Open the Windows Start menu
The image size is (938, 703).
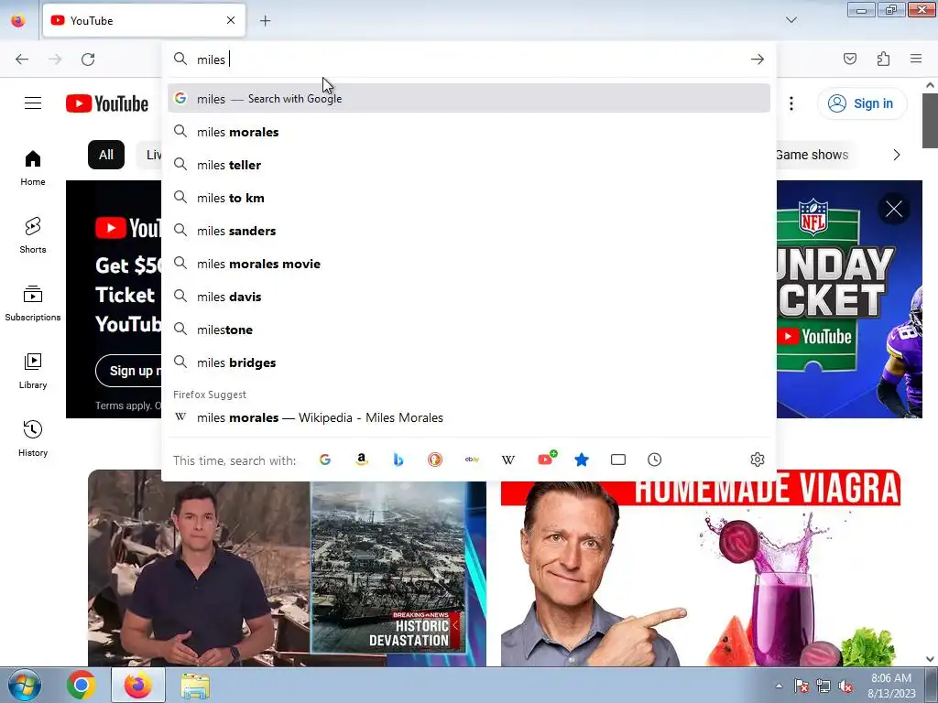[24, 685]
